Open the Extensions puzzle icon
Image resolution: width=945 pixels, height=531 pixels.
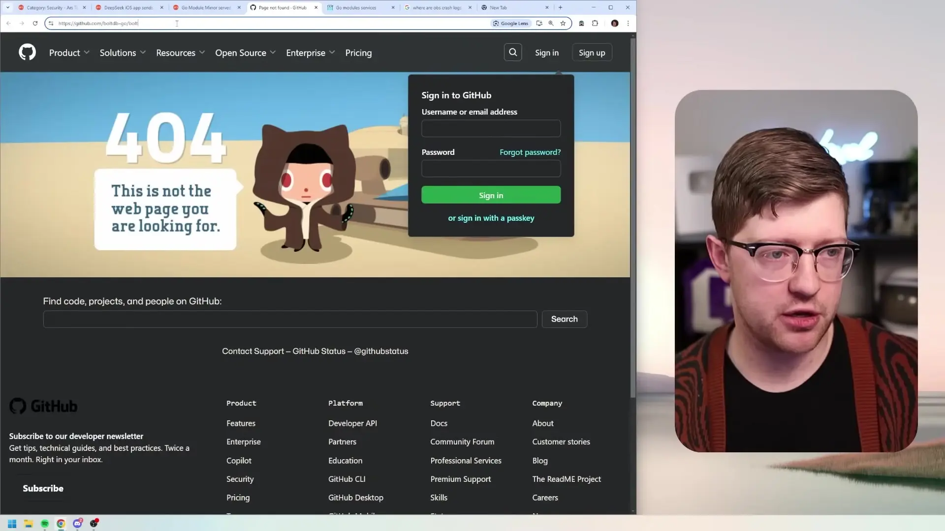click(x=595, y=23)
